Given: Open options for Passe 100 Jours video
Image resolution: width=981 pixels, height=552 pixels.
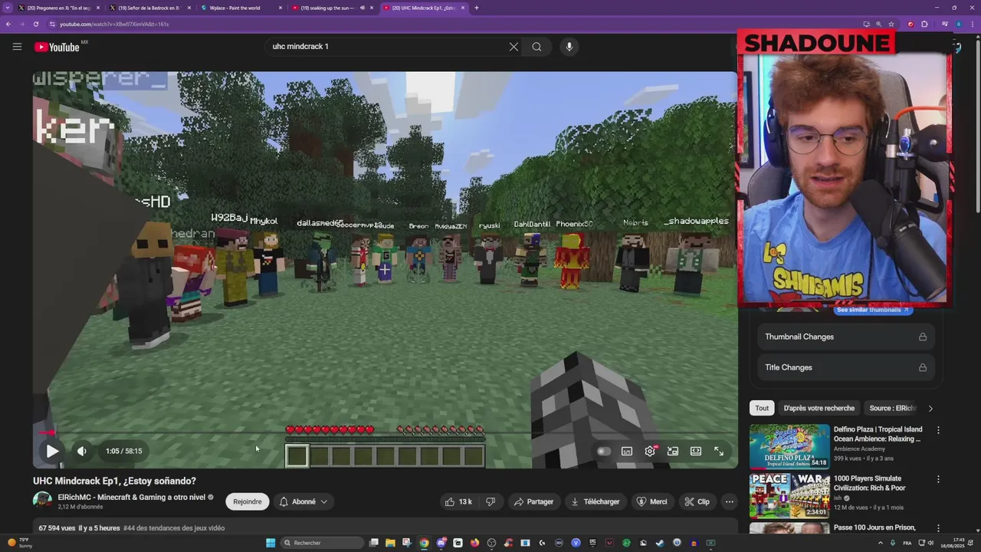Looking at the screenshot, I should pyautogui.click(x=938, y=528).
